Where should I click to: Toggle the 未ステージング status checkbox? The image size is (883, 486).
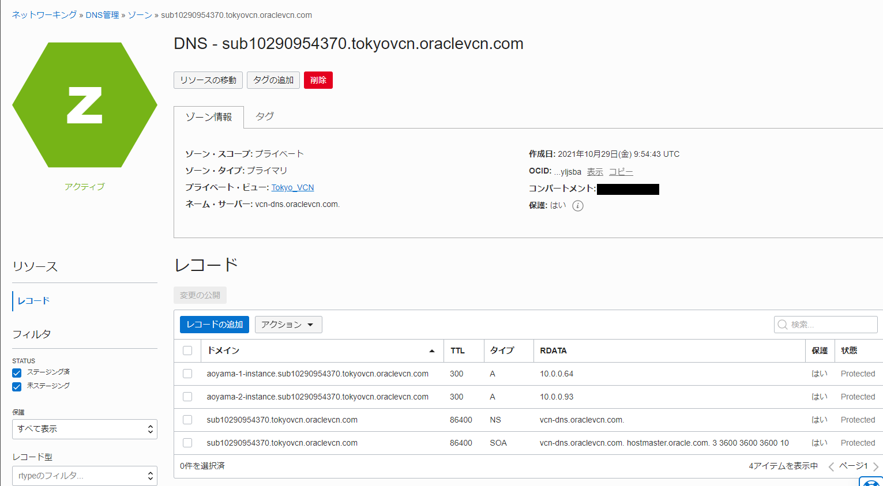point(17,386)
